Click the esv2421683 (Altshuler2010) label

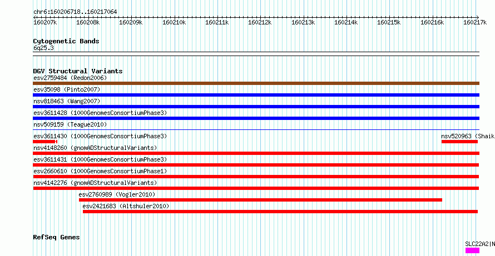coord(126,206)
